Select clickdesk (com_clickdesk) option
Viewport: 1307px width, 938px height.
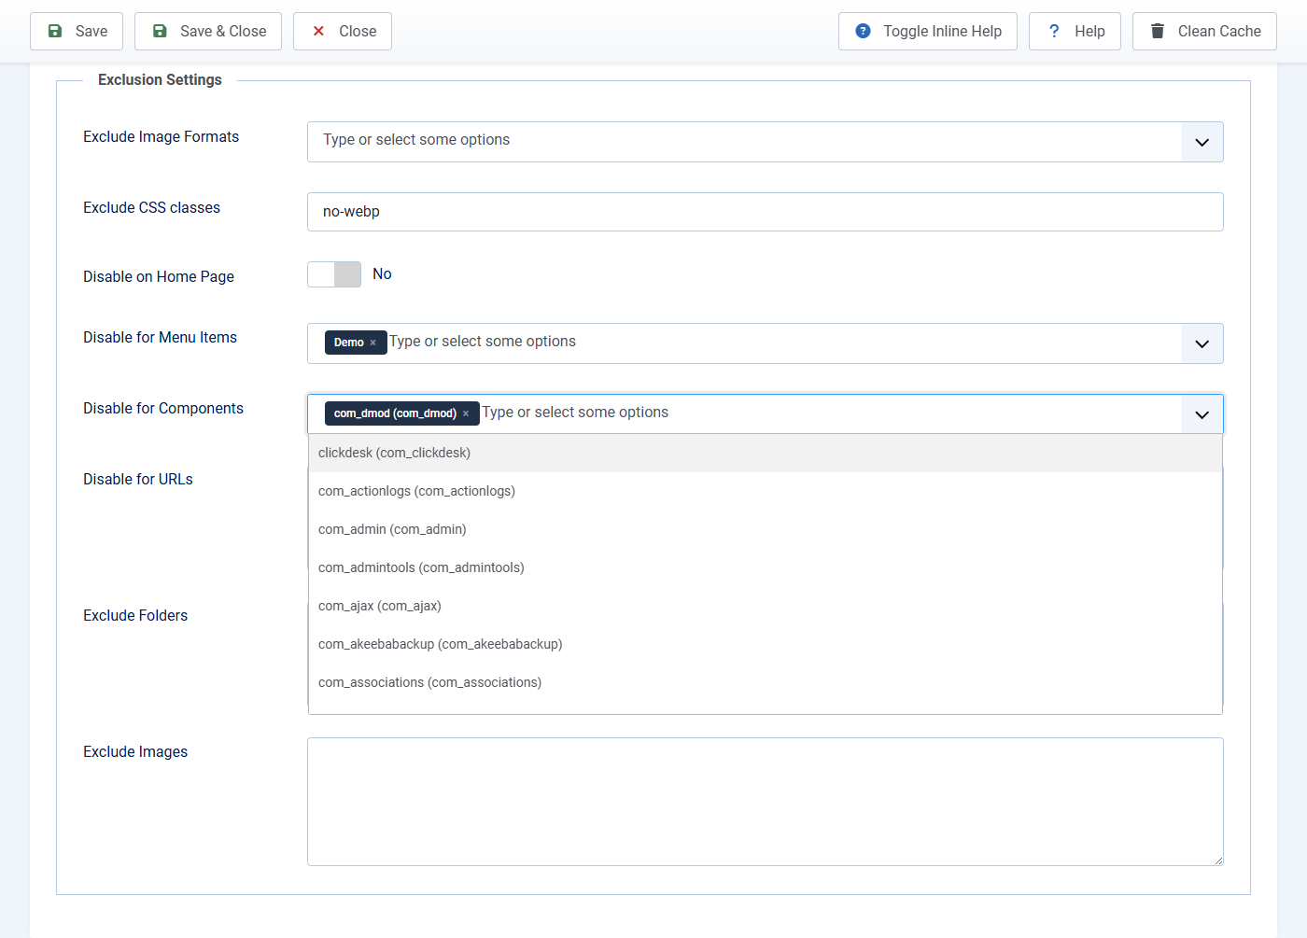point(766,453)
